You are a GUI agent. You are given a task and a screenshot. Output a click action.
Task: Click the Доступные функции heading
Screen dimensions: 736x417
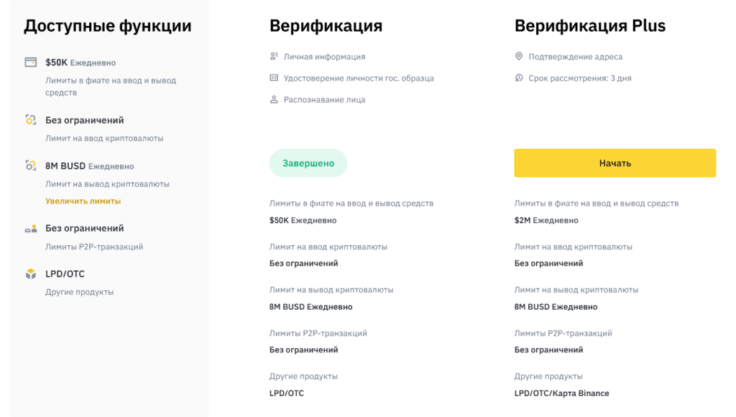[x=108, y=25]
